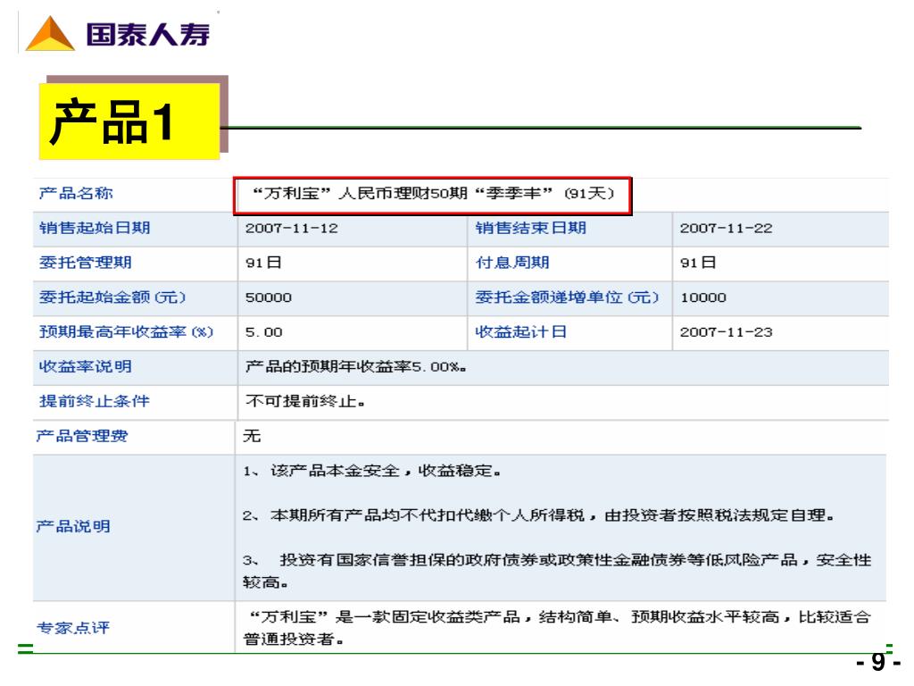Click expert comment text about 固定收益类产品
The height and width of the screenshot is (686, 914).
click(x=557, y=628)
